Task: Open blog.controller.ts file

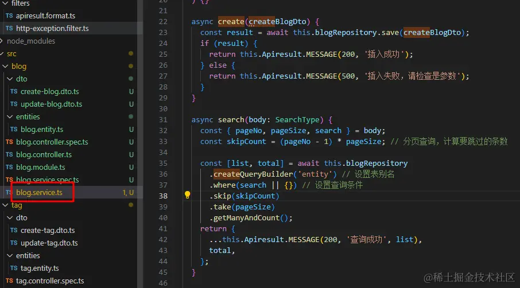Action: pos(44,154)
